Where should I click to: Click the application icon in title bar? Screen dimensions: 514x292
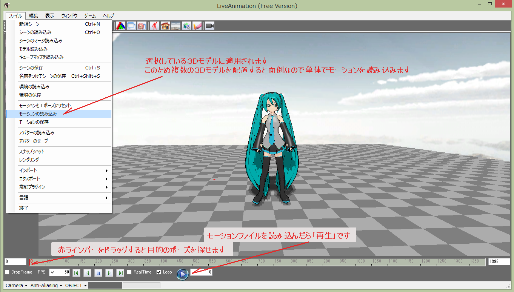point(7,6)
